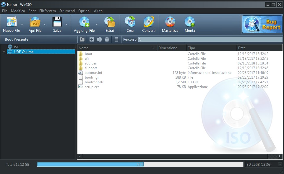Click the Salva floppy disk icon
This screenshot has height=174, width=284.
[57, 22]
